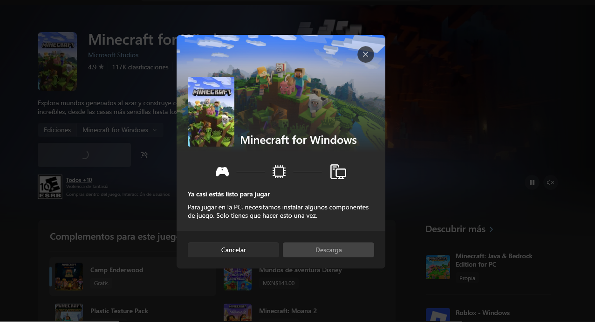595x322 pixels.
Task: Open Mundos de aventura Disney add-on
Action: [301, 270]
